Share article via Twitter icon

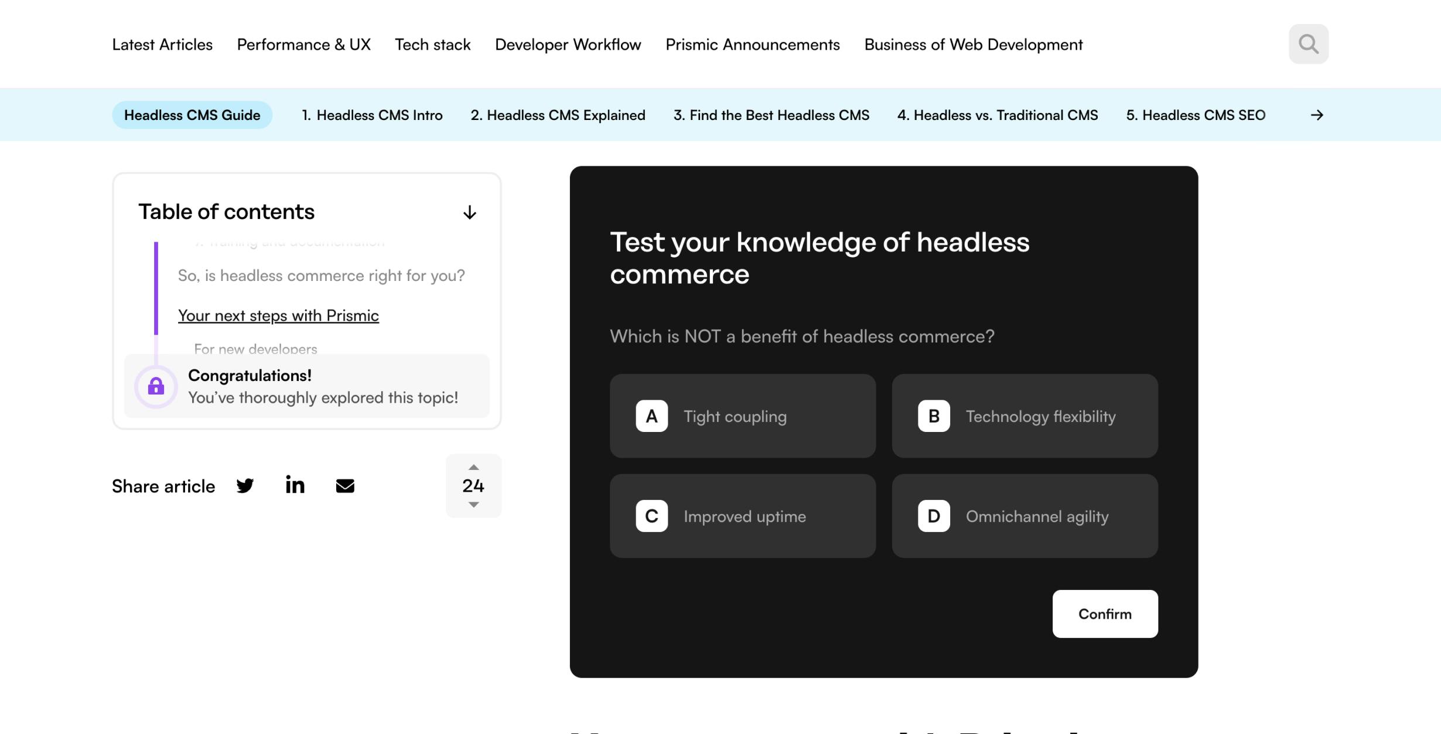click(x=245, y=486)
